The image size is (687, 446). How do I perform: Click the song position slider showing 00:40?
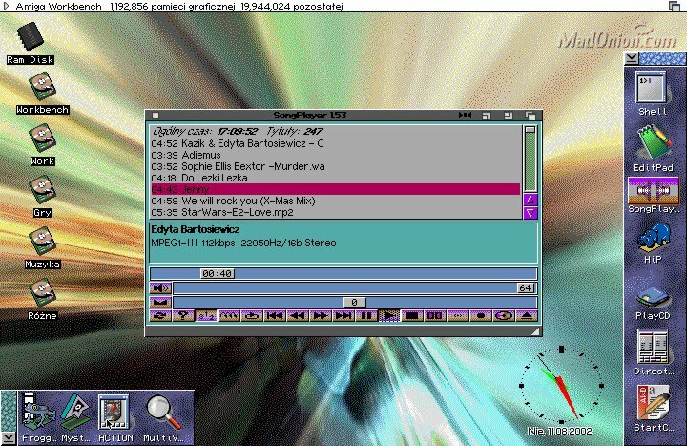343,274
